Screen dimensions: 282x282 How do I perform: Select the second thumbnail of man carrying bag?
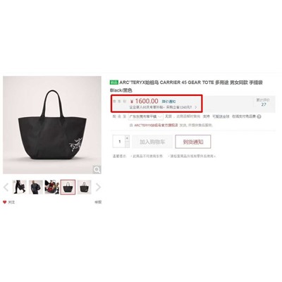click(x=36, y=187)
